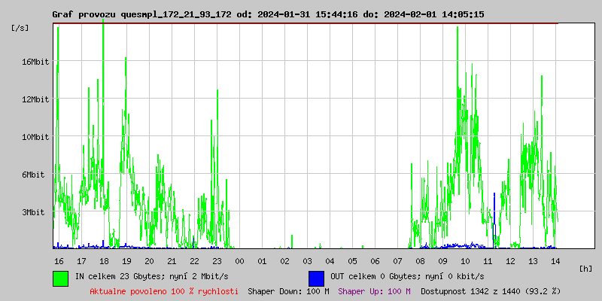This screenshot has height=301, width=602.
Task: Click the purple 'Shaper Up: 100 M' label
Action: coord(374,291)
